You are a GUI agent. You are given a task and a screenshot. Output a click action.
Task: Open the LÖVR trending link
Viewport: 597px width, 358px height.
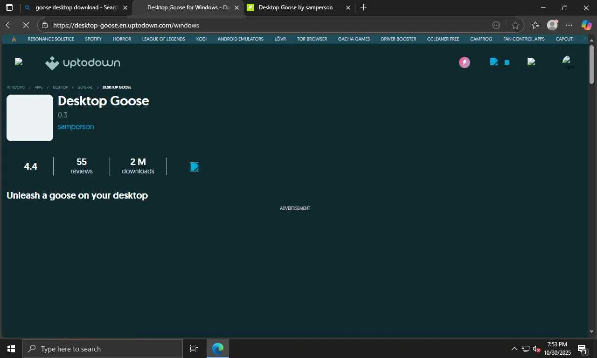[280, 39]
